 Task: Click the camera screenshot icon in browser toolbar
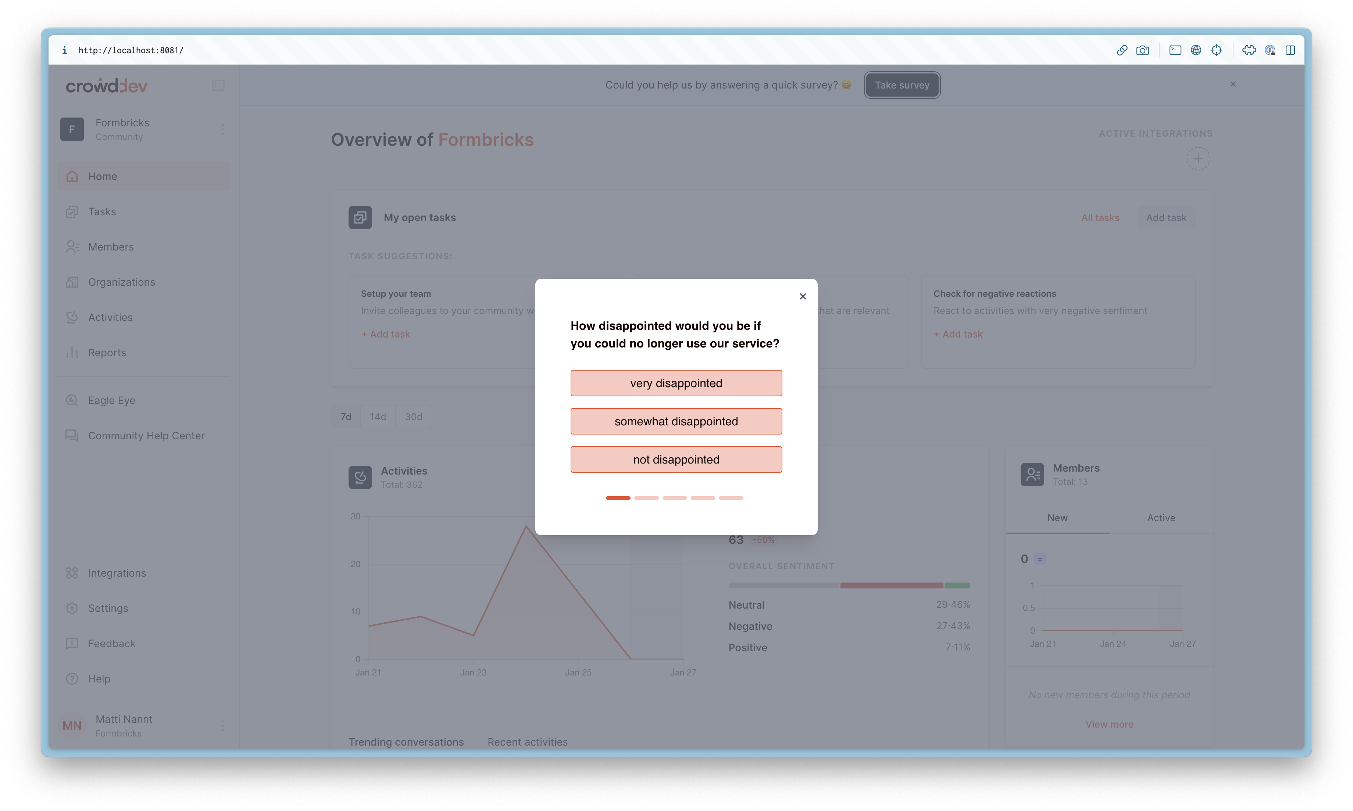[1142, 50]
